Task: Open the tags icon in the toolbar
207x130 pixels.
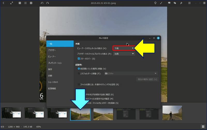Action: pyautogui.click(x=175, y=3)
